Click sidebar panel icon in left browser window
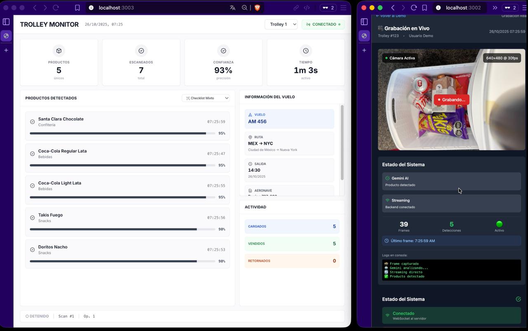The image size is (528, 331). tap(6, 21)
